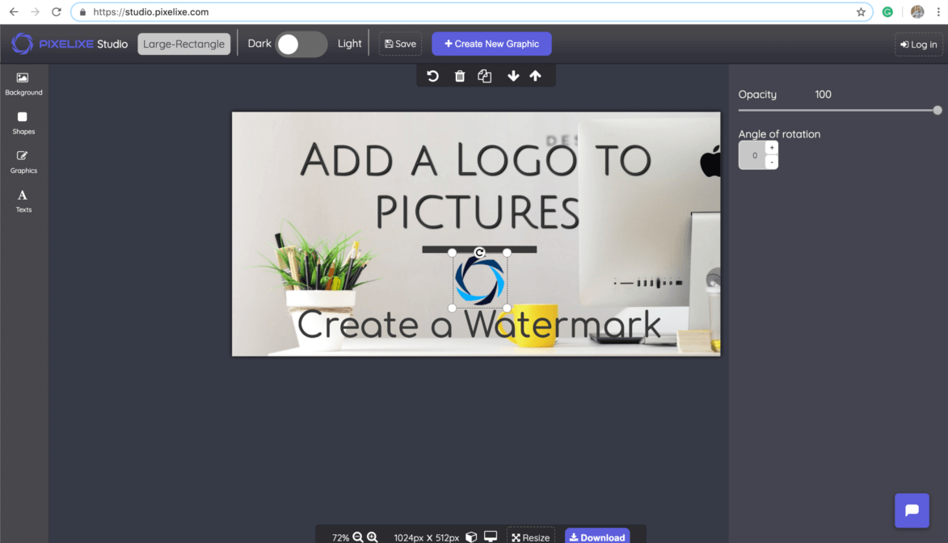Zoom in on the canvas
Screen dimensions: 948x543
click(373, 537)
